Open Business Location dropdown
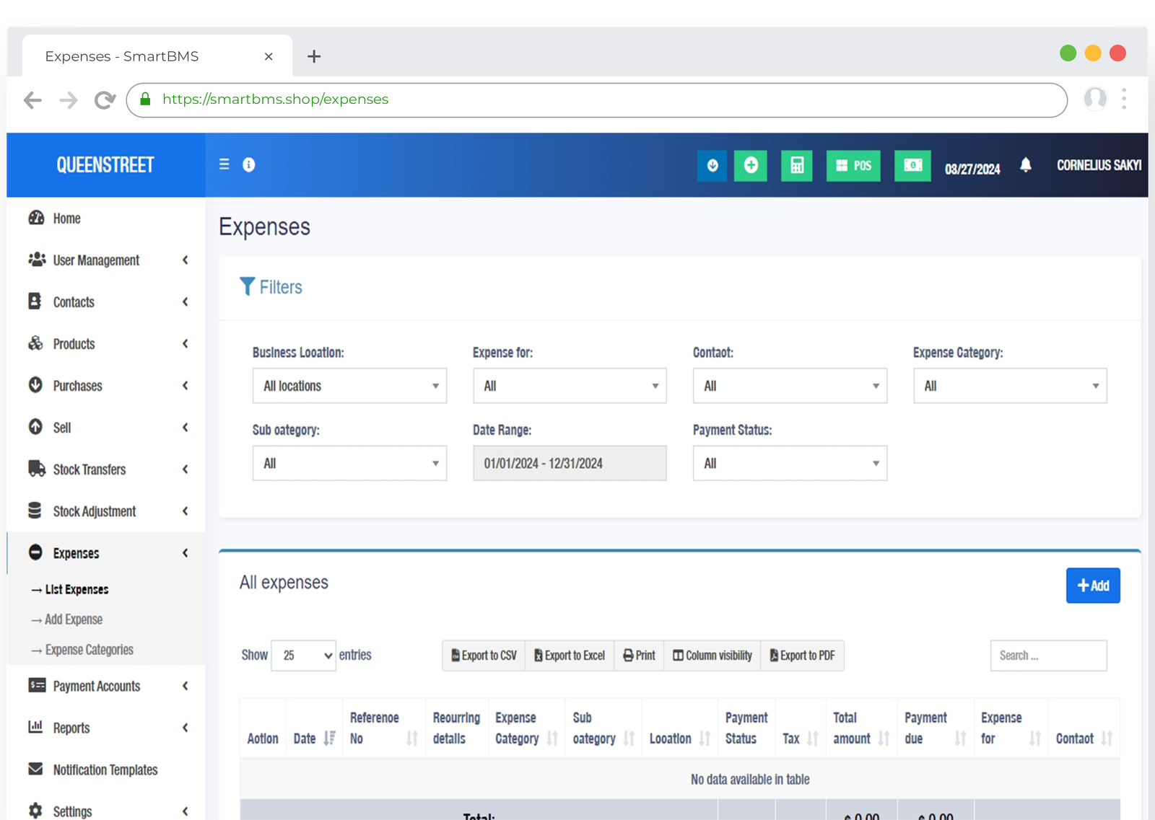This screenshot has width=1155, height=820. pos(349,386)
